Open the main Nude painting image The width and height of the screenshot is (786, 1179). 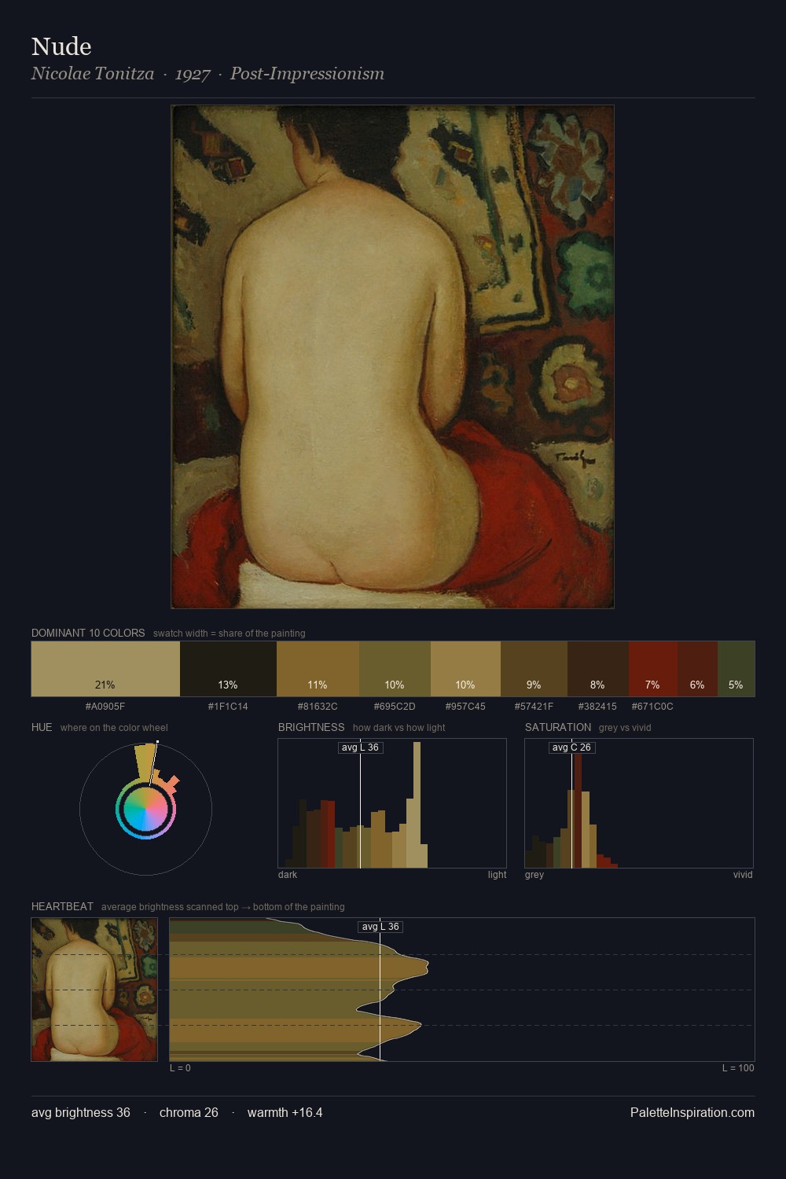pyautogui.click(x=392, y=357)
